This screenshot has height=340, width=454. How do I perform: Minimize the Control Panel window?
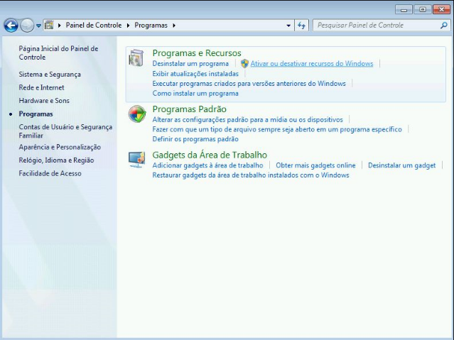[x=404, y=9]
